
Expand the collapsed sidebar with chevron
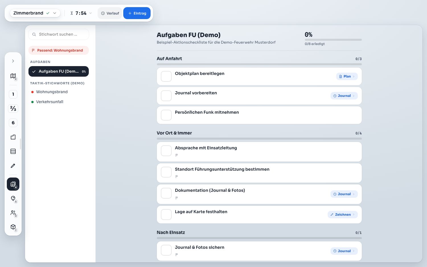(13, 61)
